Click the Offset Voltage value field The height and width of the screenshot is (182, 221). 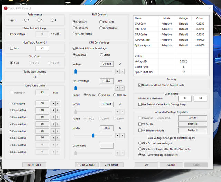(107, 80)
